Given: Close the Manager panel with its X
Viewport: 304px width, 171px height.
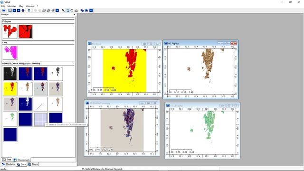Looking at the screenshot, I should coord(75,14).
